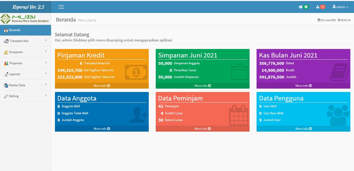Open the admin user dropdown
Image resolution: width=354 pixels, height=171 pixels.
pos(340,7)
